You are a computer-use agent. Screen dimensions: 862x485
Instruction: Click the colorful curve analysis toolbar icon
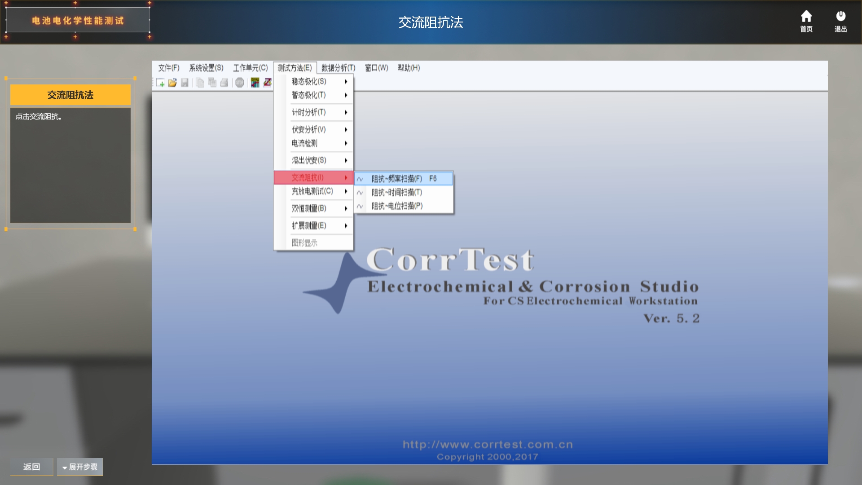(x=255, y=83)
